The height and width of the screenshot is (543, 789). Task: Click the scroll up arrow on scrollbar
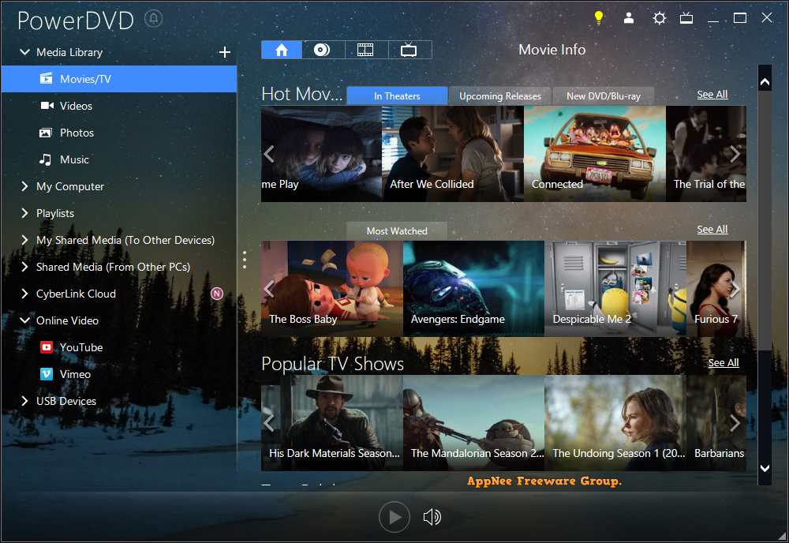pyautogui.click(x=765, y=81)
